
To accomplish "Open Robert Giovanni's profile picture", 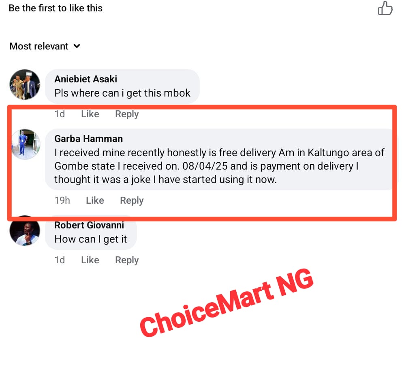I will click(x=25, y=230).
